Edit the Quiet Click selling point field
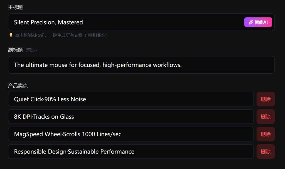The image size is (285, 169). pos(167,99)
